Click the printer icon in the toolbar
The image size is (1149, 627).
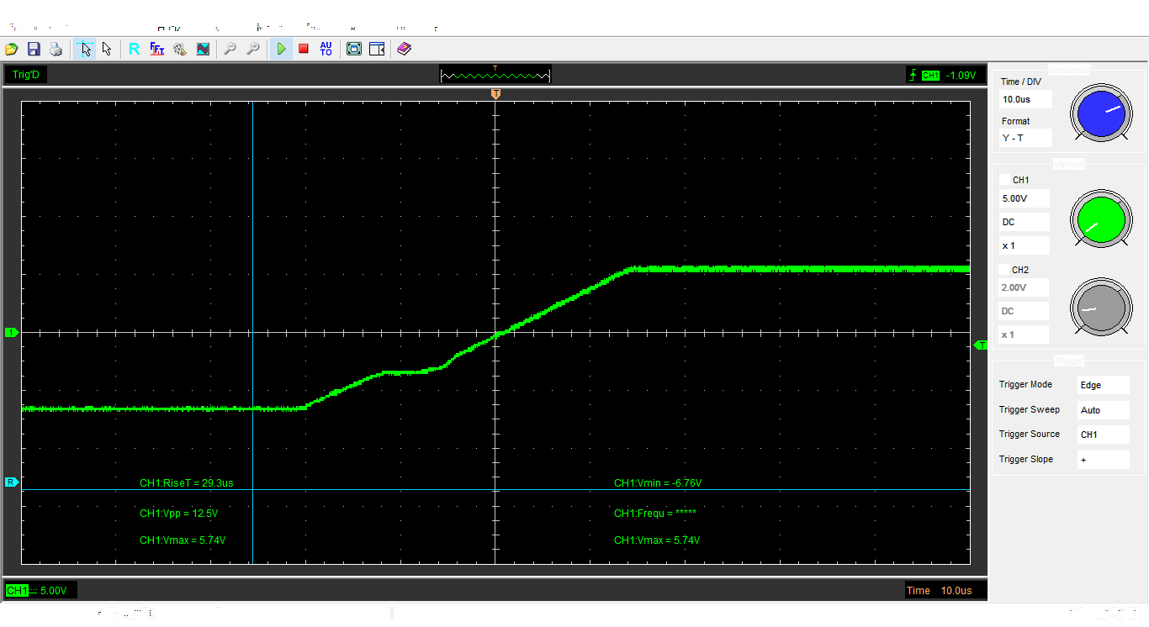pos(56,50)
